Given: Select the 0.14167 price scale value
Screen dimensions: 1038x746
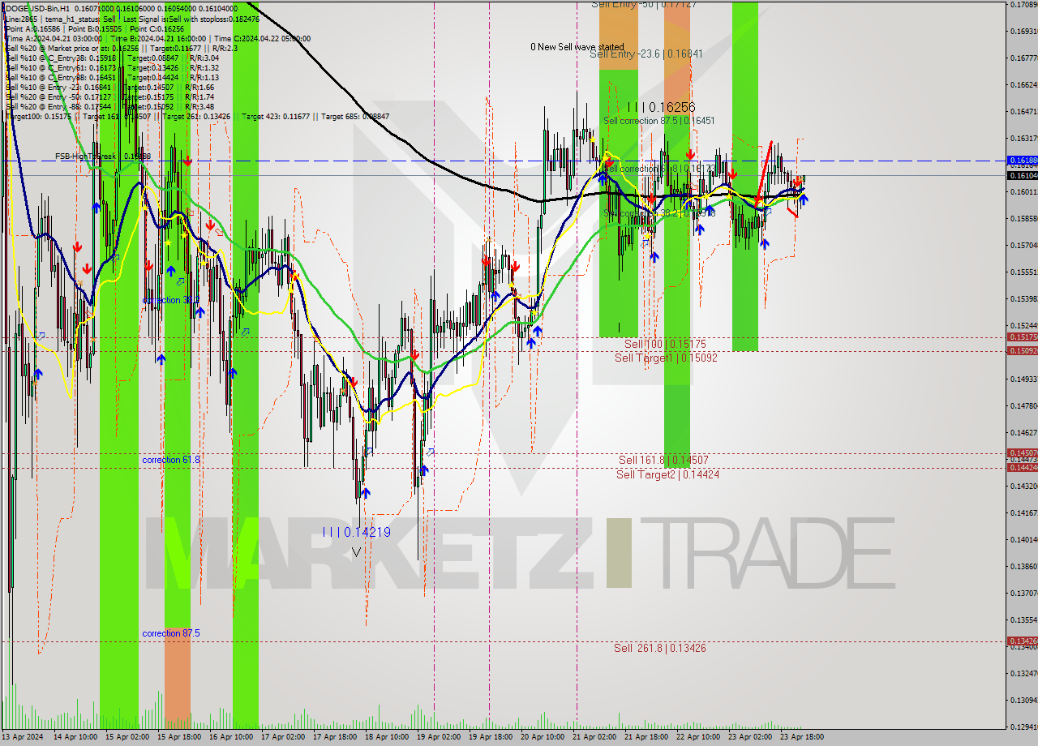Looking at the screenshot, I should point(1023,512).
